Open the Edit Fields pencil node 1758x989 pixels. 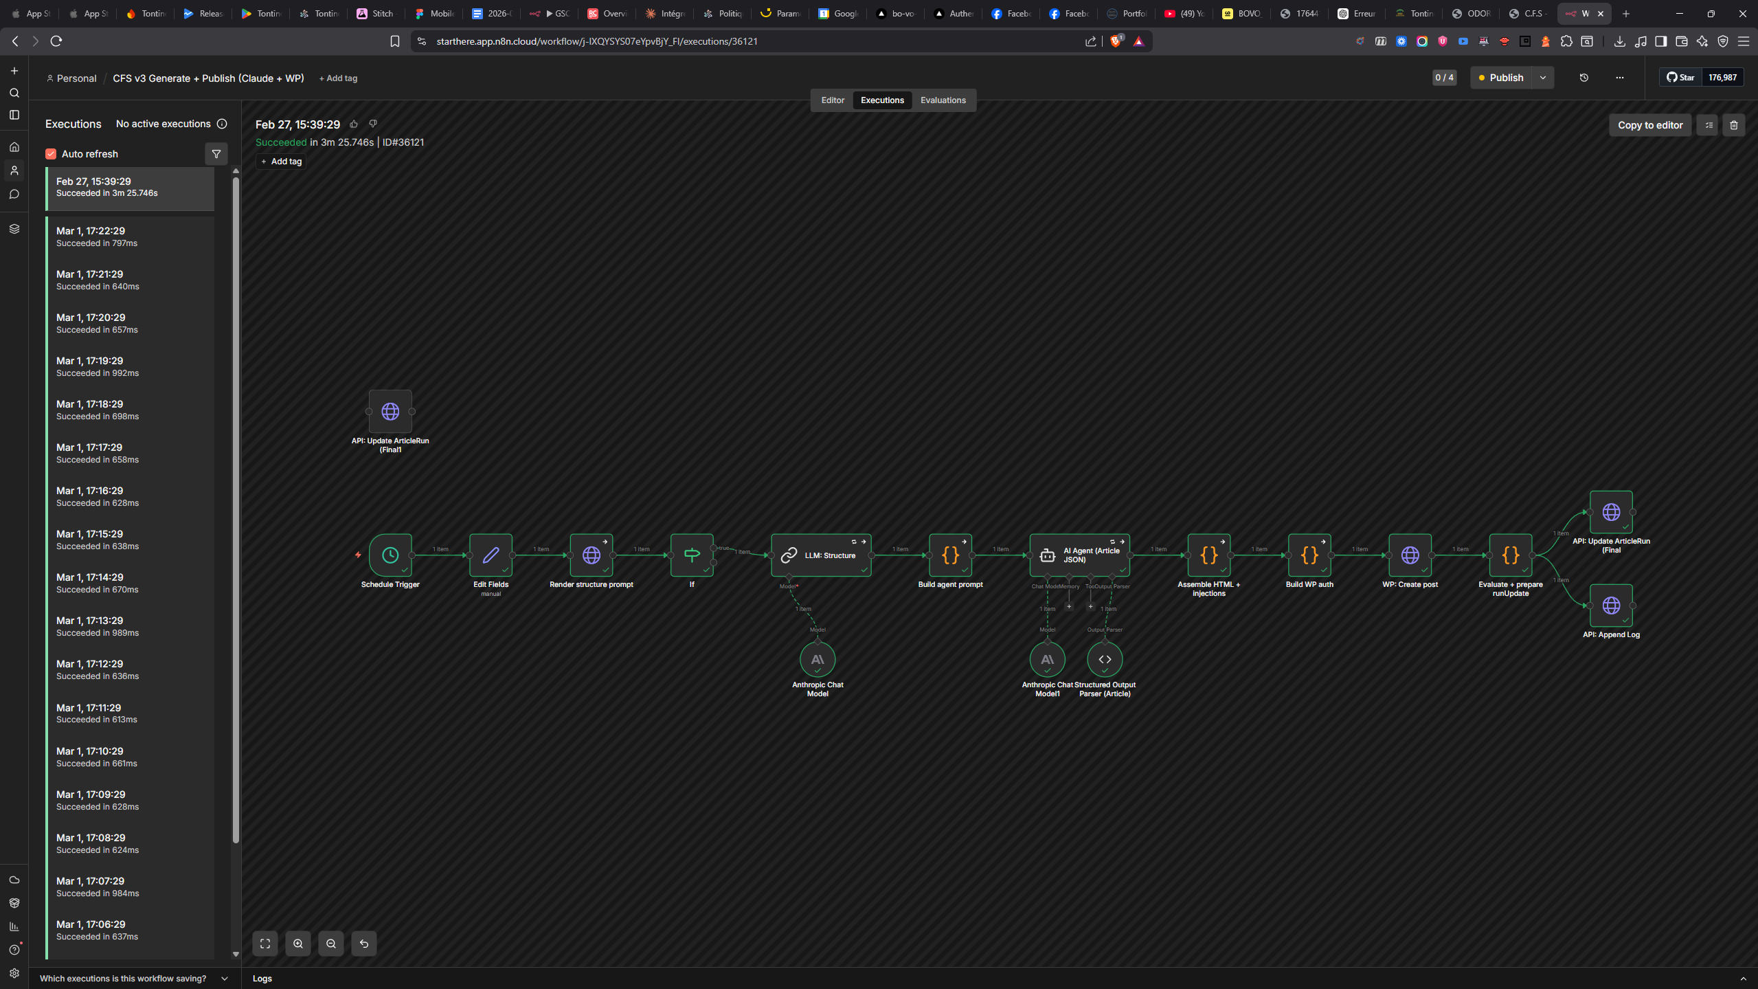tap(491, 555)
